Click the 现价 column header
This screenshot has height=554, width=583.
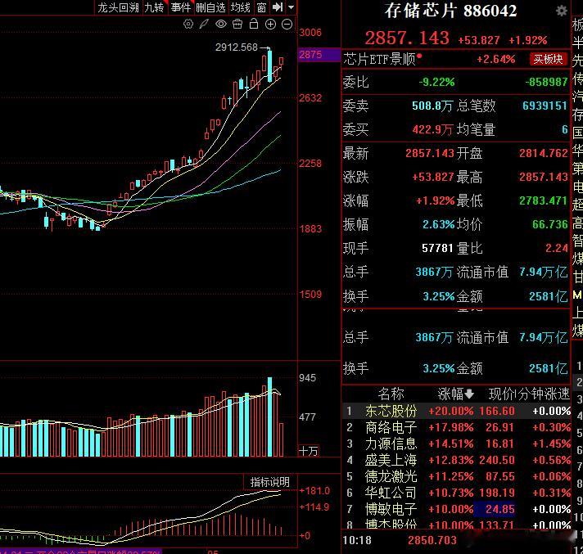point(501,394)
